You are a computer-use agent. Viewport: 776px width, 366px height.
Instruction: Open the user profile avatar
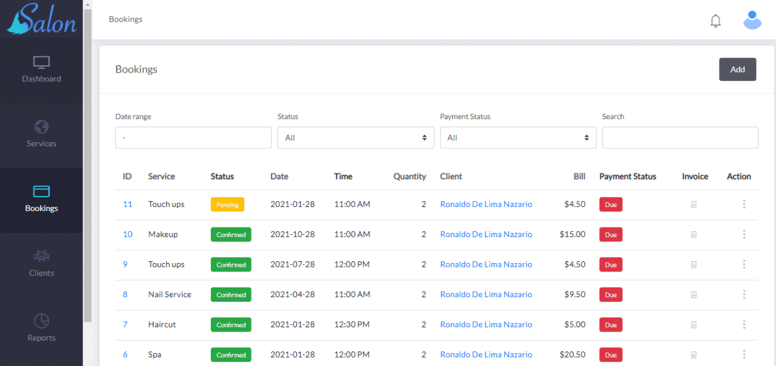(752, 20)
